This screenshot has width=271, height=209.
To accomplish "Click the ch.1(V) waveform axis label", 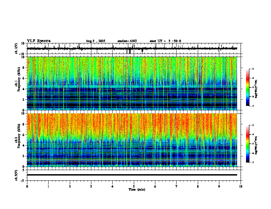I will click(x=16, y=48).
